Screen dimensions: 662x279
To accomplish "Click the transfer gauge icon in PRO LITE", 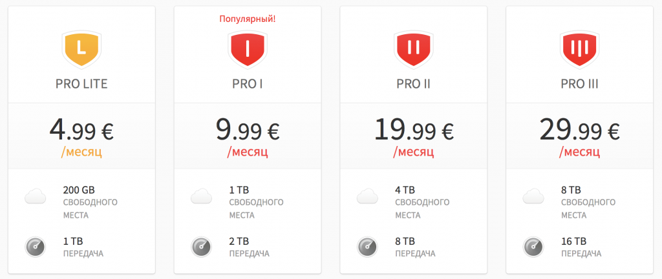I will [36, 247].
